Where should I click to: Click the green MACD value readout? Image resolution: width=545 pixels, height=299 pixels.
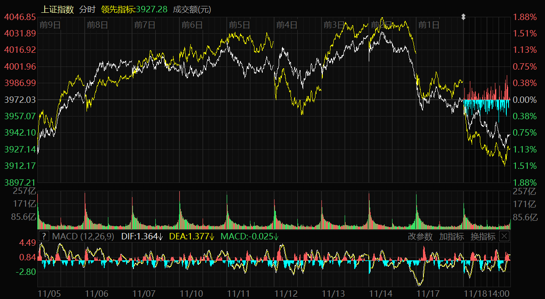pyautogui.click(x=249, y=236)
